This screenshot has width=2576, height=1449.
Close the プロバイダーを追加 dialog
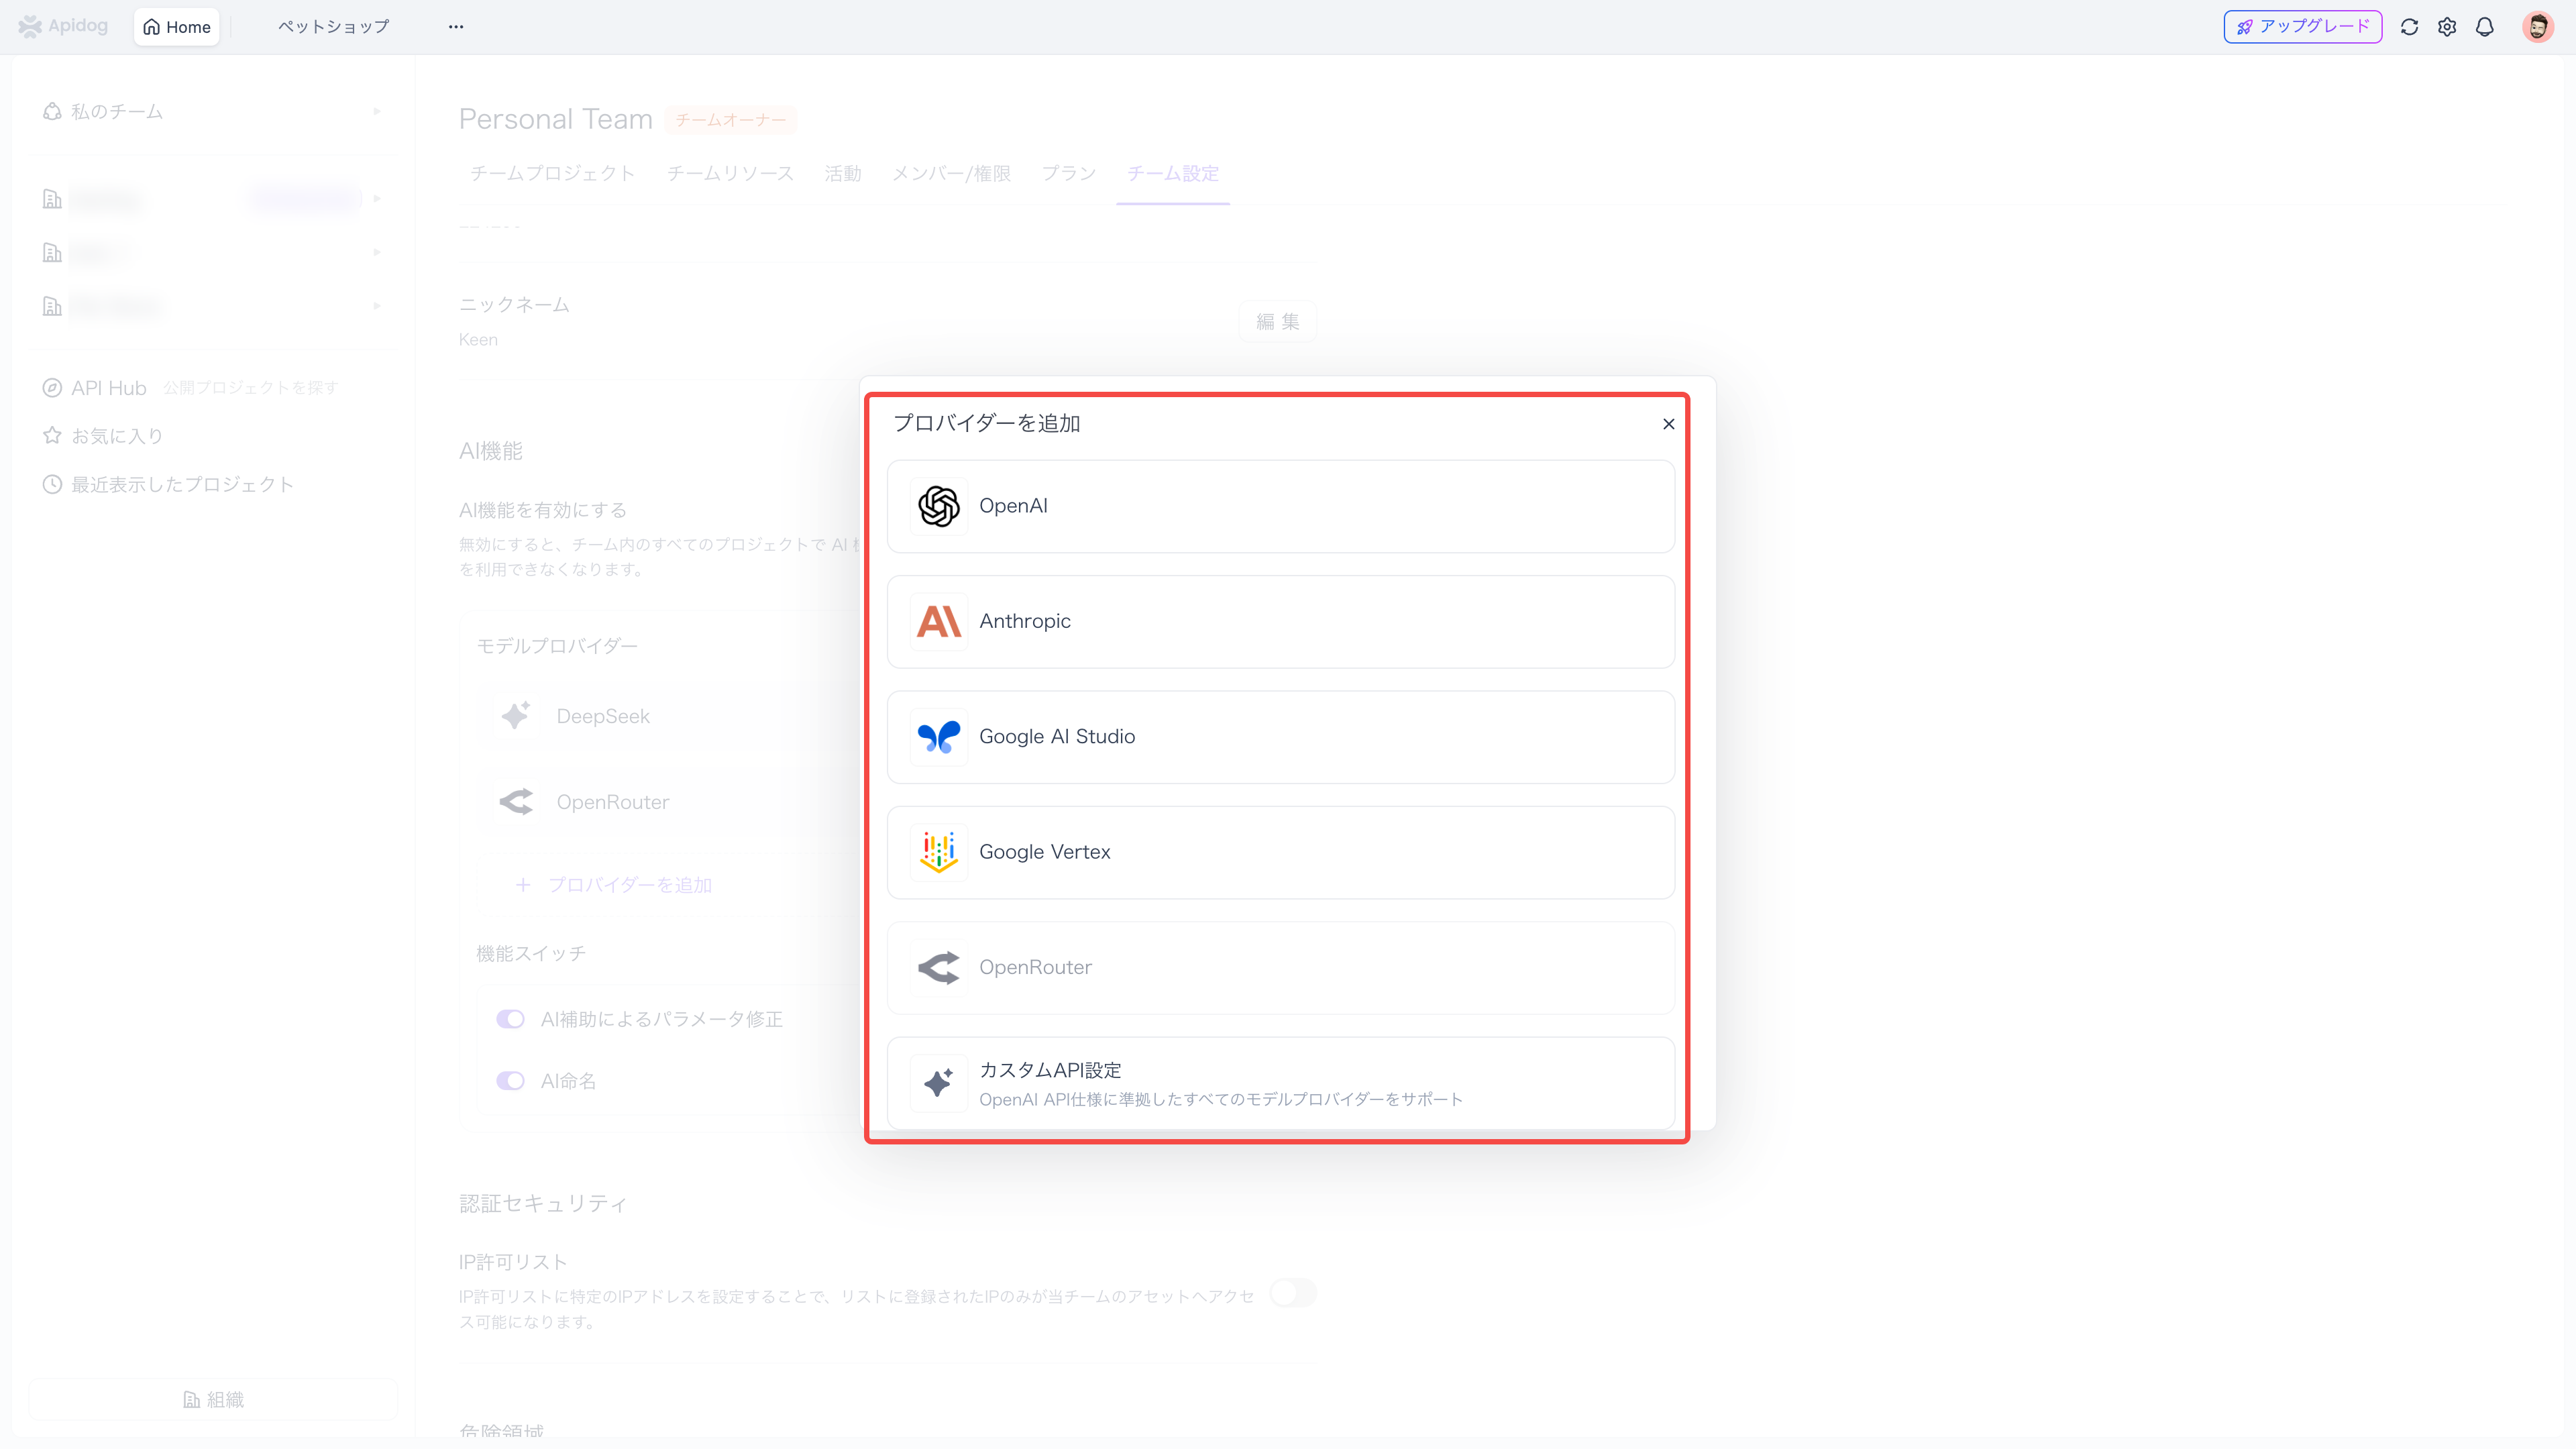pyautogui.click(x=1668, y=424)
